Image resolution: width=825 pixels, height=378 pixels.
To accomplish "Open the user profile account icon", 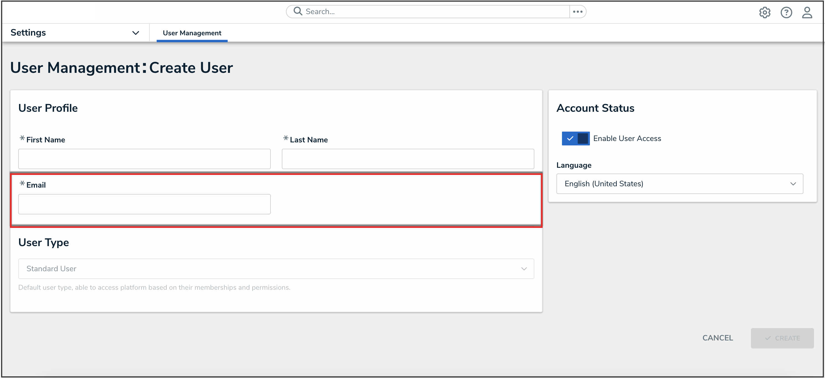I will click(x=807, y=12).
